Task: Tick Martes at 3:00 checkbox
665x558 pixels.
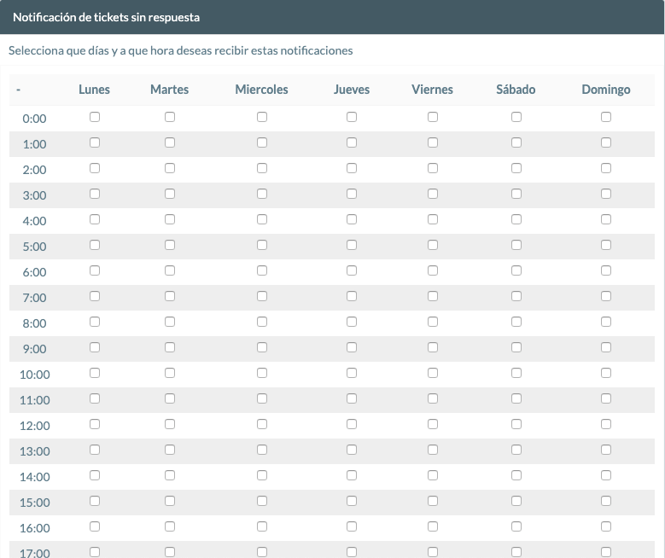Action: pos(170,194)
